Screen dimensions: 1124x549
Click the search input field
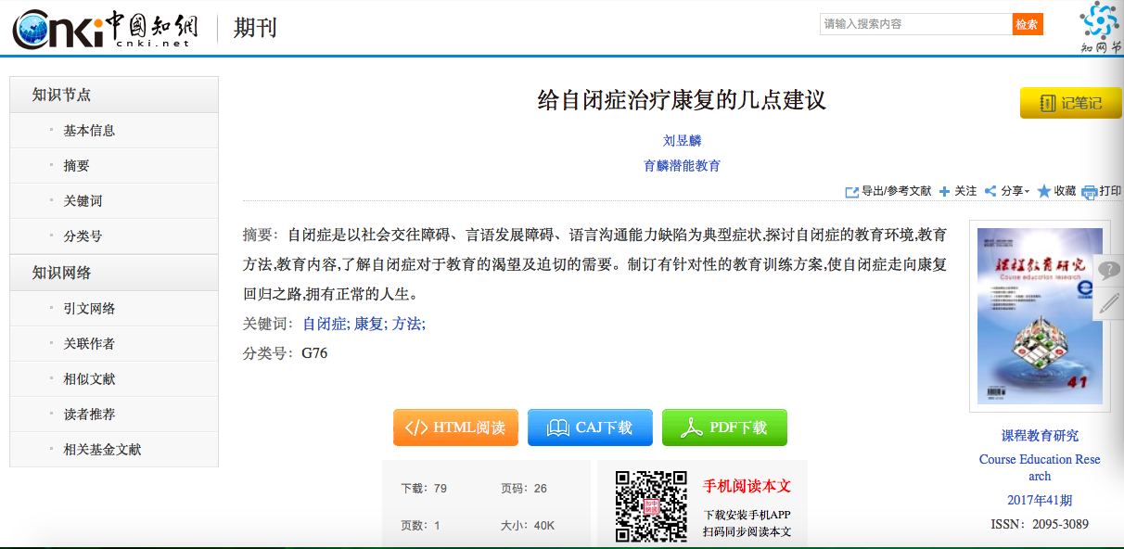[915, 24]
